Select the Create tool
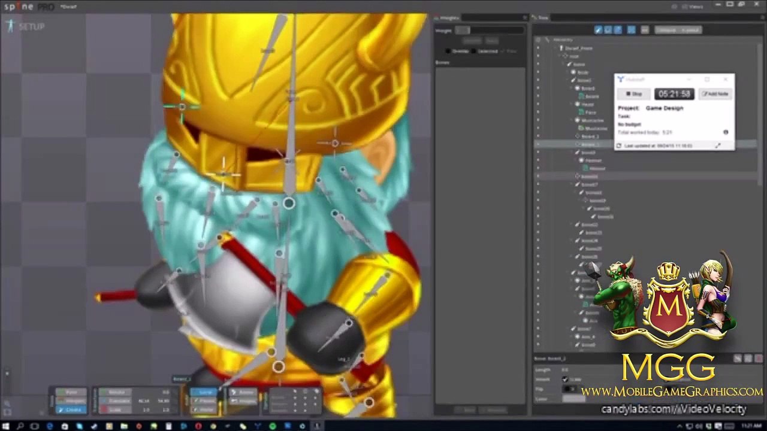 pos(71,409)
